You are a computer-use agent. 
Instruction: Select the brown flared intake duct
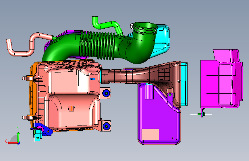(143, 76)
